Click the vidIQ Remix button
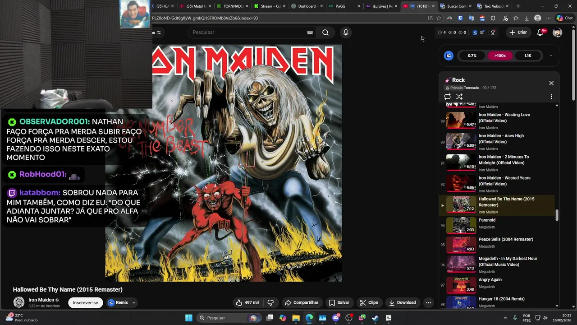This screenshot has height=325, width=577. pyautogui.click(x=118, y=302)
